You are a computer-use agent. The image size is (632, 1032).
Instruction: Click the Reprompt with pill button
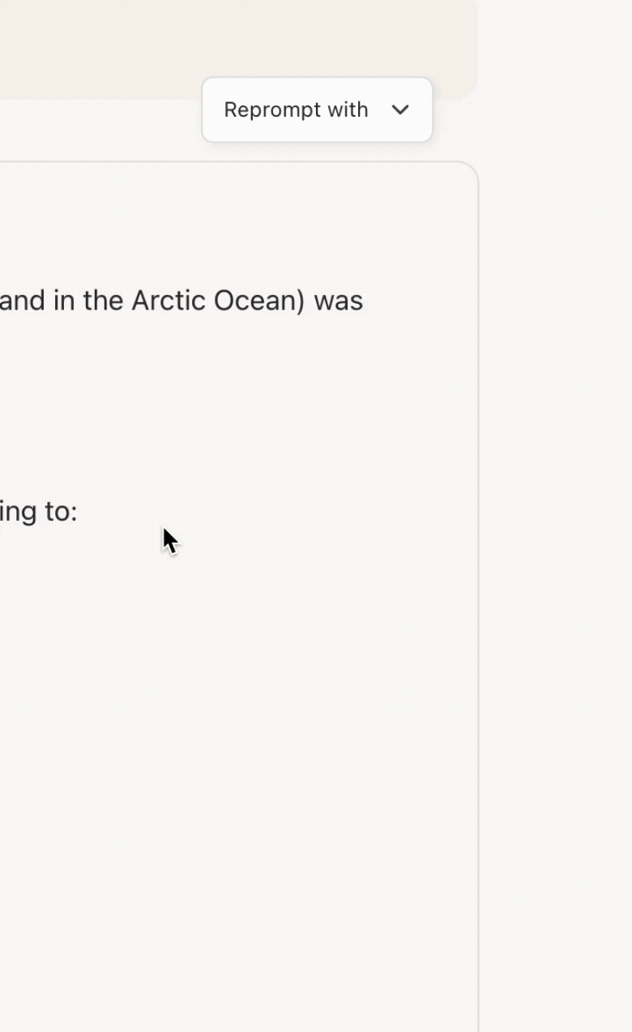pyautogui.click(x=317, y=109)
